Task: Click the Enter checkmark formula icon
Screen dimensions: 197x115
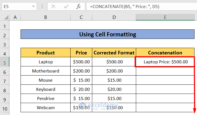Action: coord(66,6)
